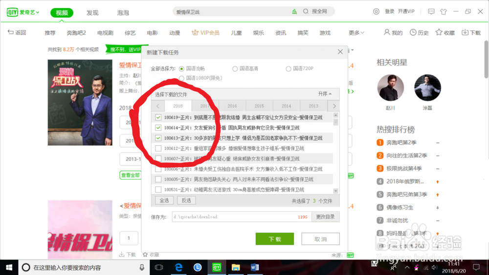This screenshot has width=489, height=275.
Task: Open Word from taskbar
Action: point(254,268)
